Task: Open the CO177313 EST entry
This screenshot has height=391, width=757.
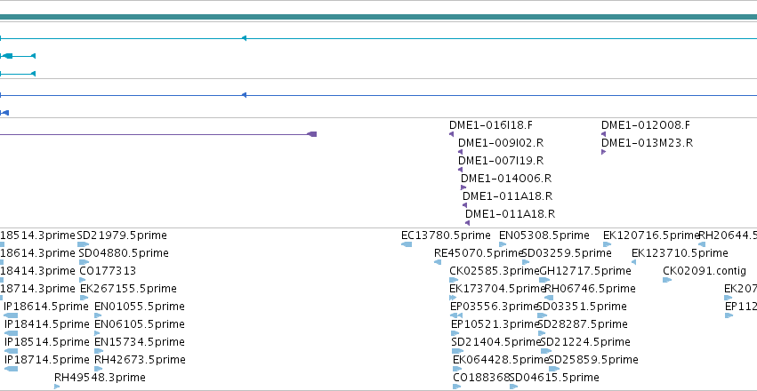Action: (x=109, y=271)
